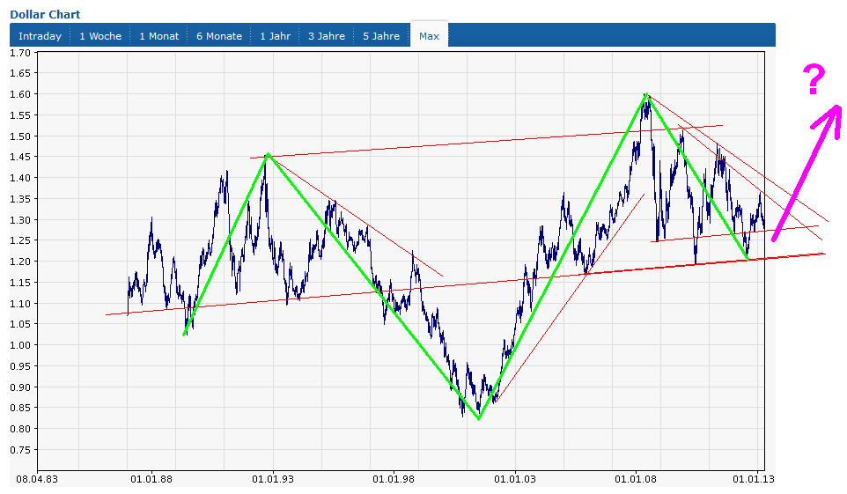Click the green line trough near 0.82
This screenshot has width=847, height=494.
tap(479, 418)
